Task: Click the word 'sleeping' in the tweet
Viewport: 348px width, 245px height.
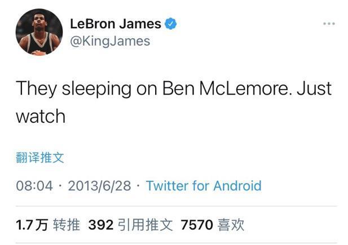Action: (x=96, y=89)
